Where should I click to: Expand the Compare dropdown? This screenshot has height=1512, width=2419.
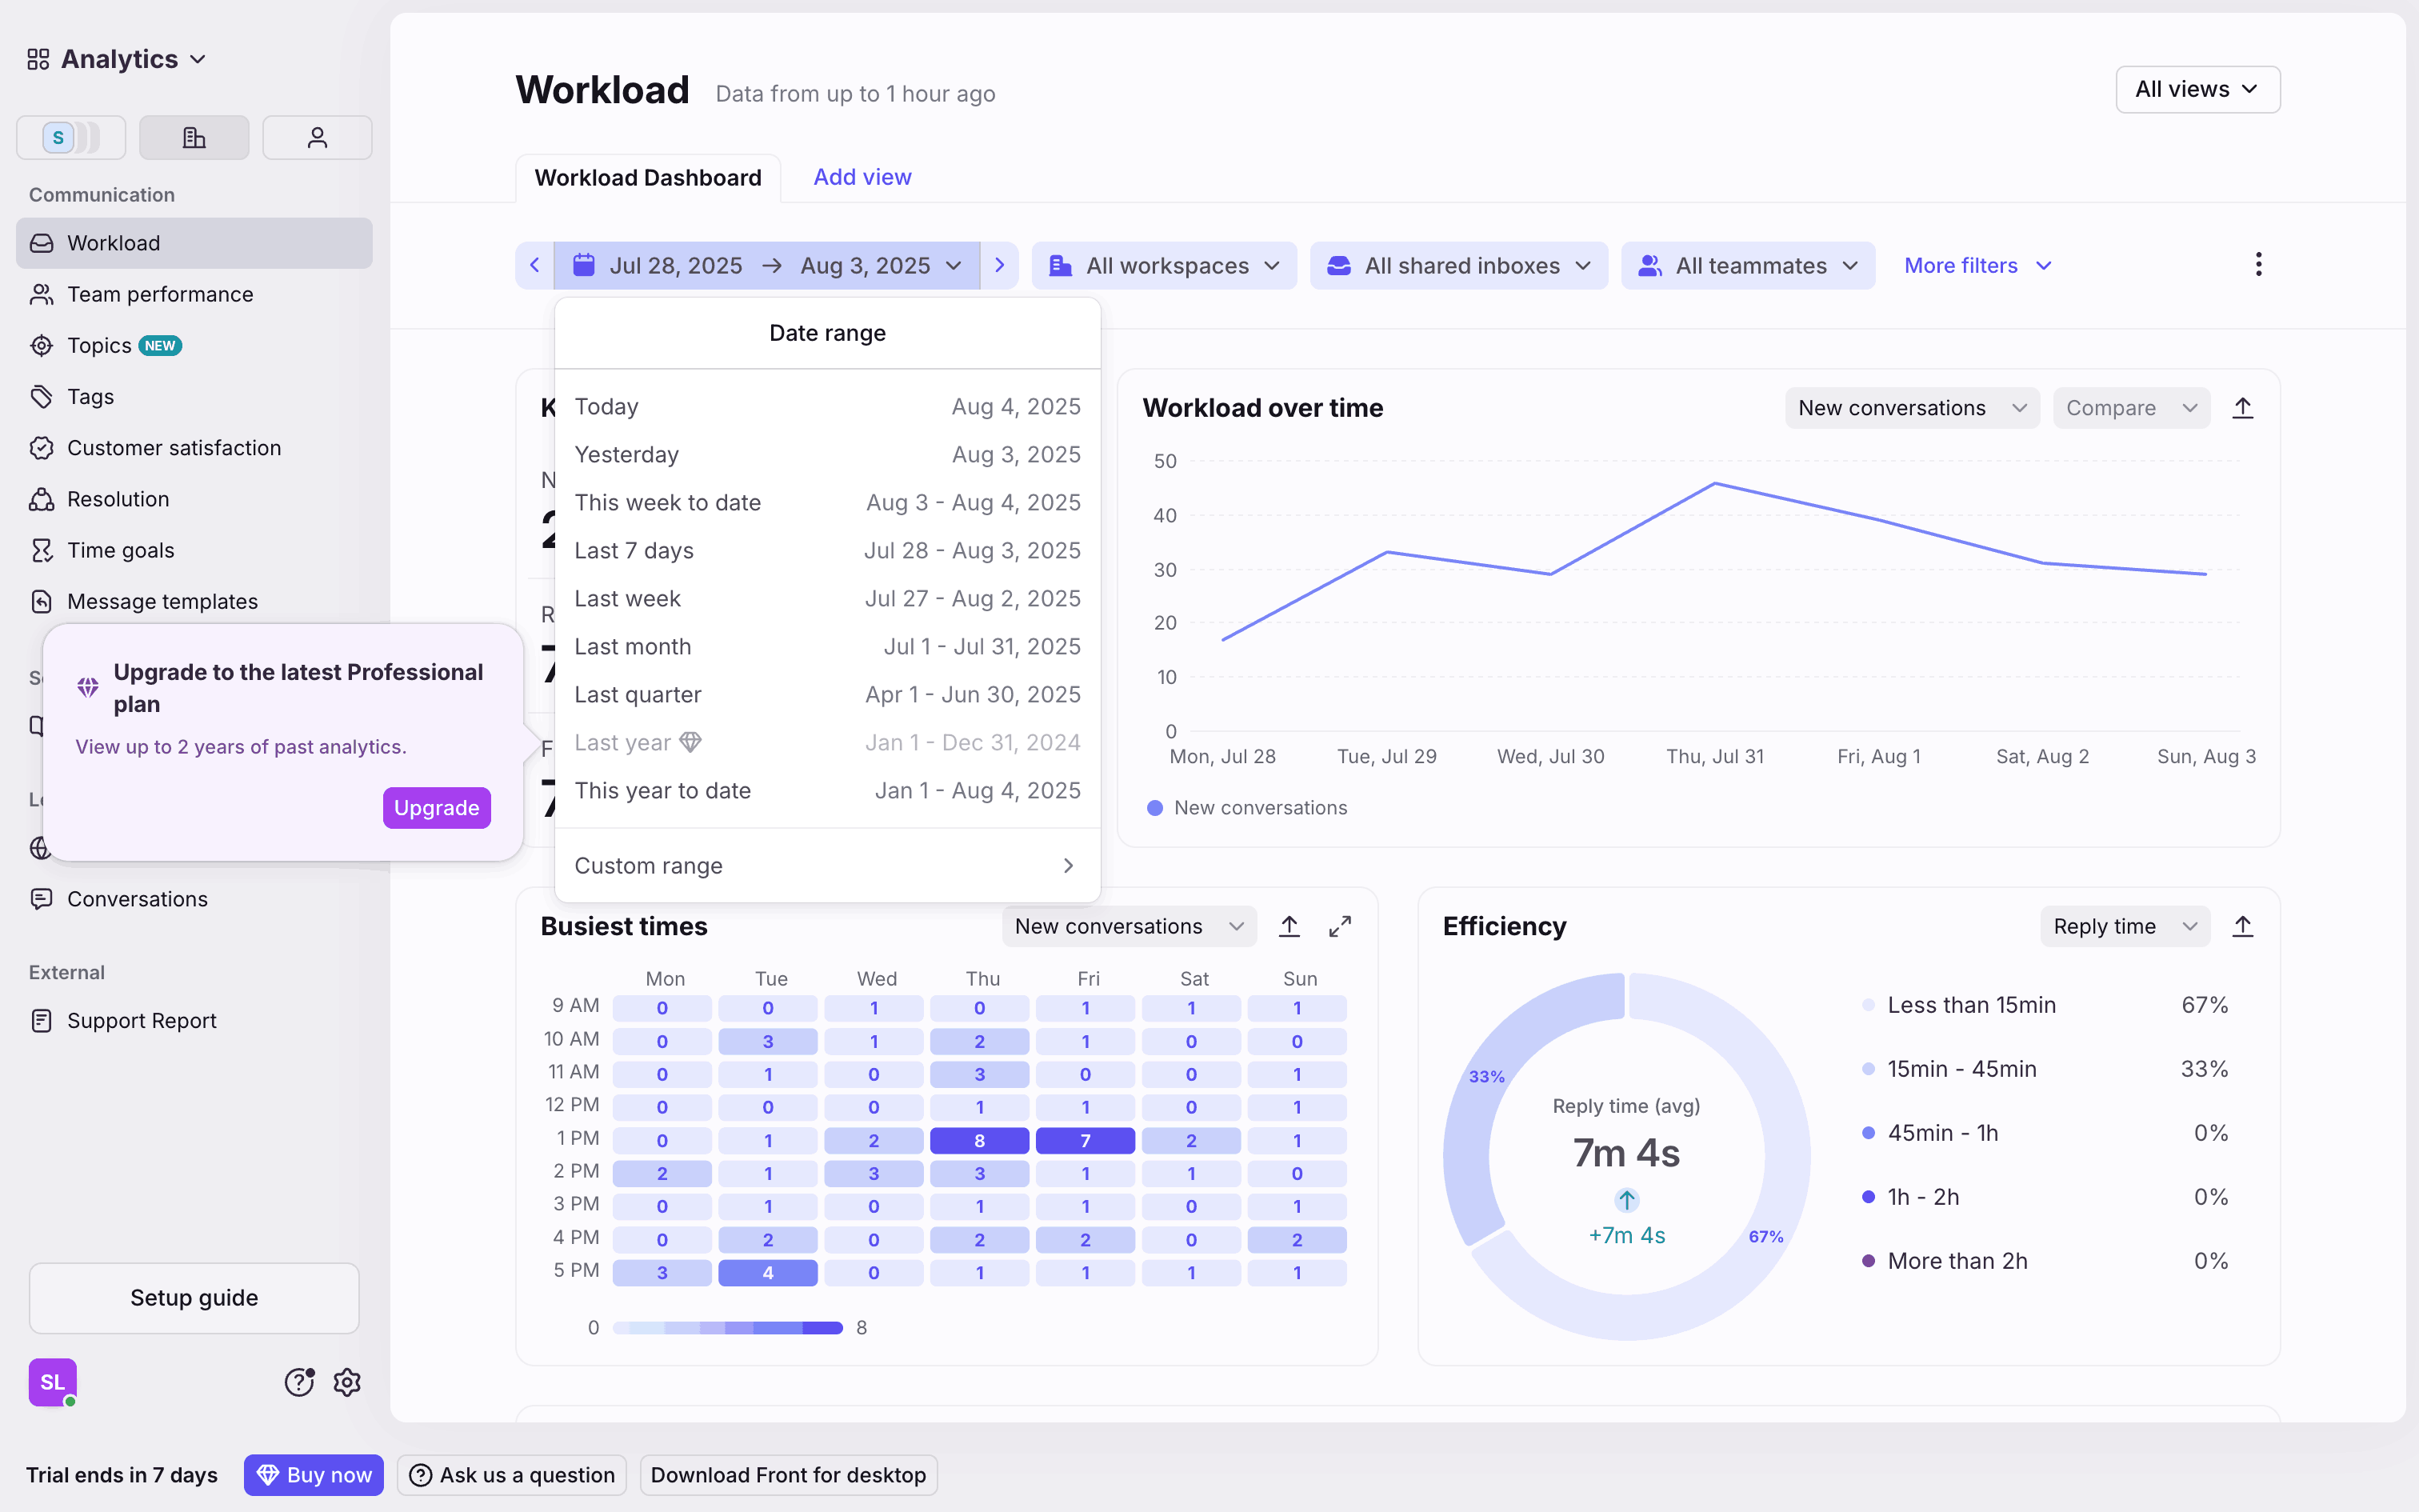[x=2130, y=408]
